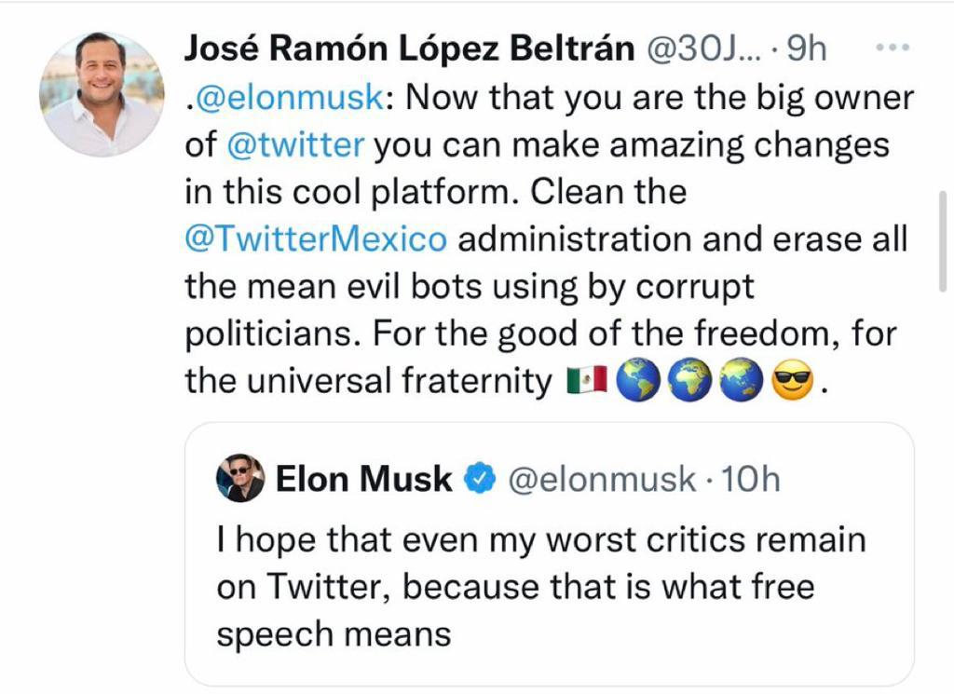This screenshot has height=694, width=954.
Task: Click the sunglasses face emoji
Action: [x=792, y=380]
